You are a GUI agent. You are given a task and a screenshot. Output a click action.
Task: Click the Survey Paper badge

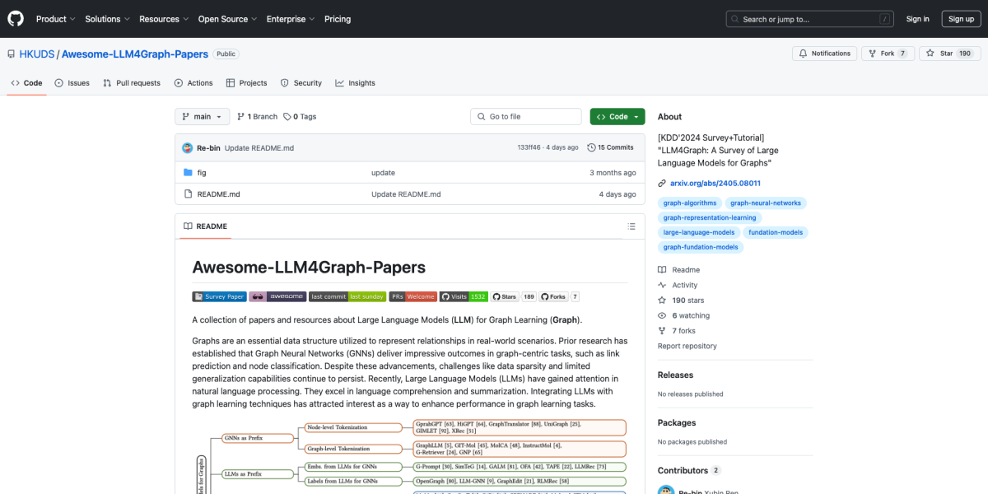click(219, 296)
